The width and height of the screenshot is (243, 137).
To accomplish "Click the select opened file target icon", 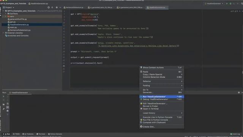I will coord(49,8).
